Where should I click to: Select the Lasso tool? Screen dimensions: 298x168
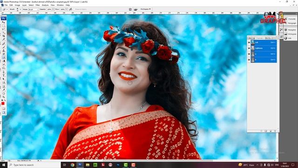click(x=3, y=29)
